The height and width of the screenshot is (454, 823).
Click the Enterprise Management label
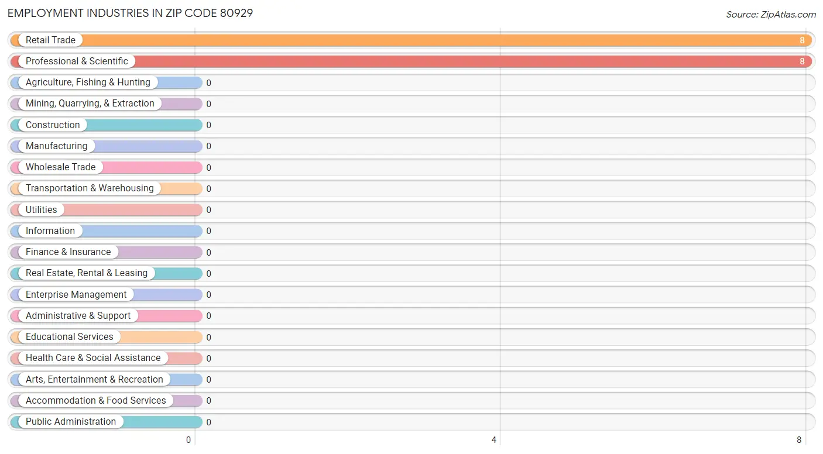pyautogui.click(x=76, y=294)
